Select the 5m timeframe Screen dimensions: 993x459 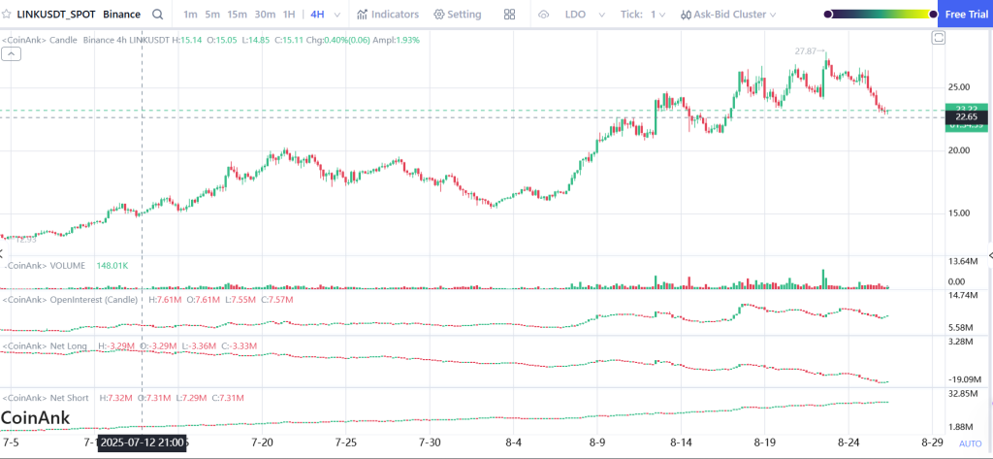tap(212, 14)
